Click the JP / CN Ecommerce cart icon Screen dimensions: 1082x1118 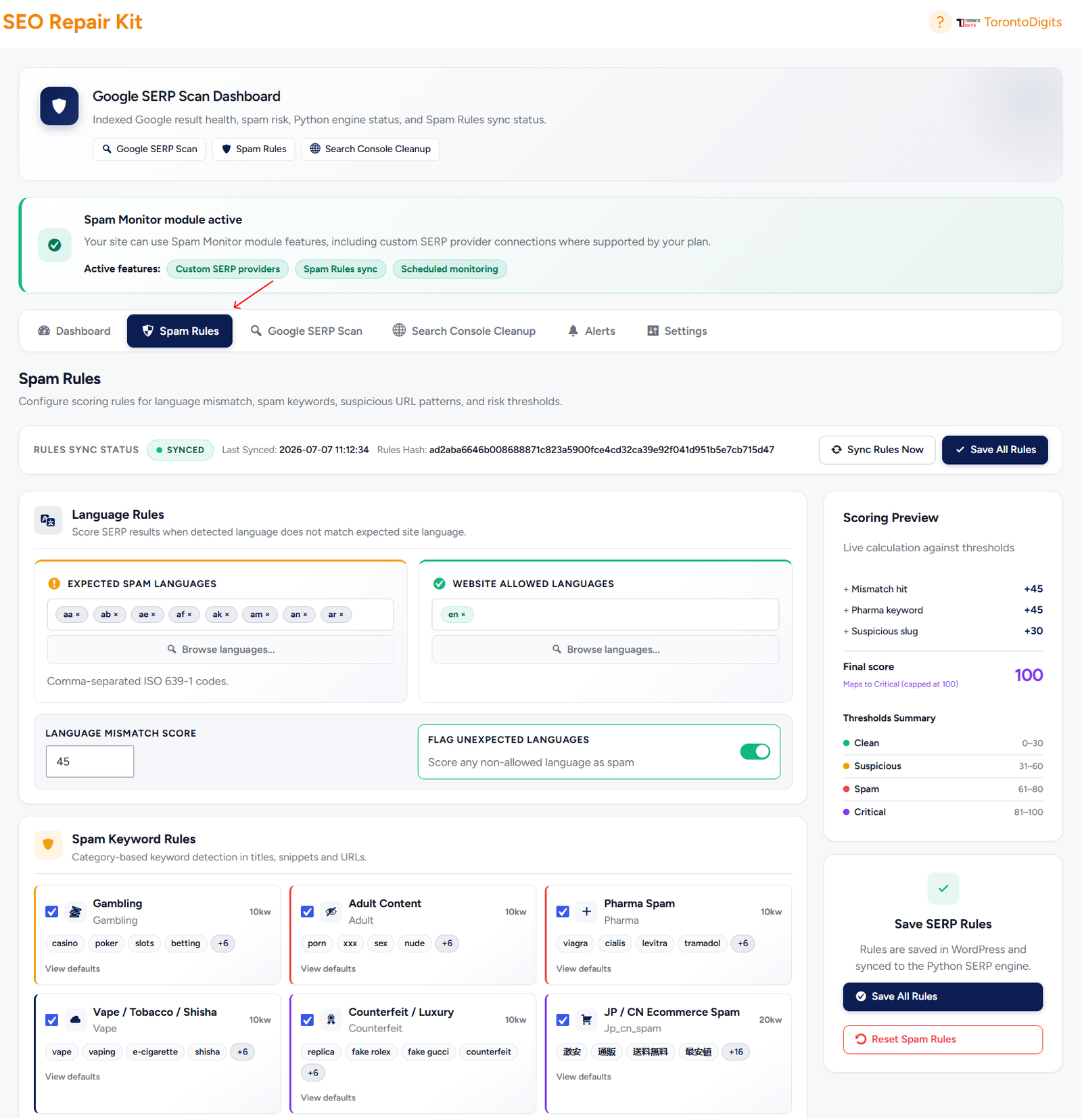pos(586,1020)
